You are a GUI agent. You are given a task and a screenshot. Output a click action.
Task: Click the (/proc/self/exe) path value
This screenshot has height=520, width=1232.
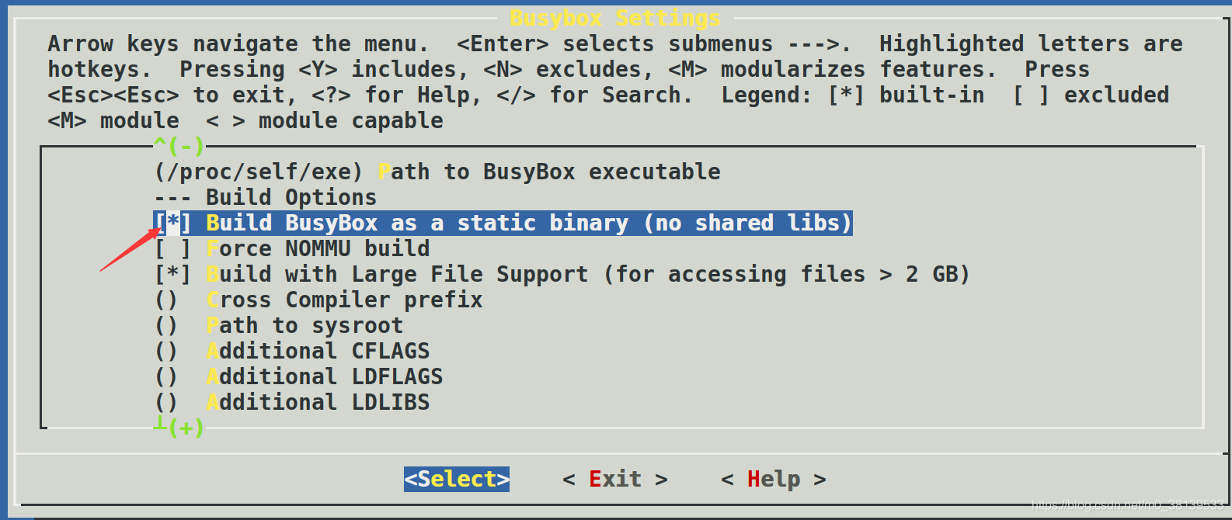259,172
